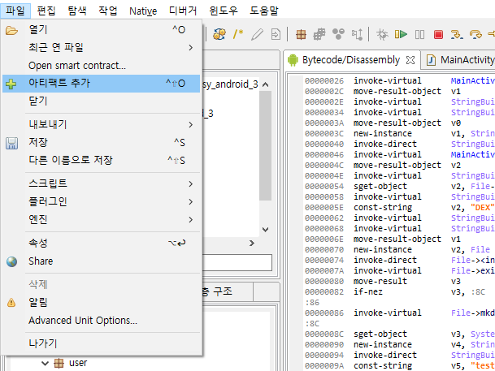Click the :86 label in disassembly
Viewport: 495px width, 371px height.
point(312,303)
